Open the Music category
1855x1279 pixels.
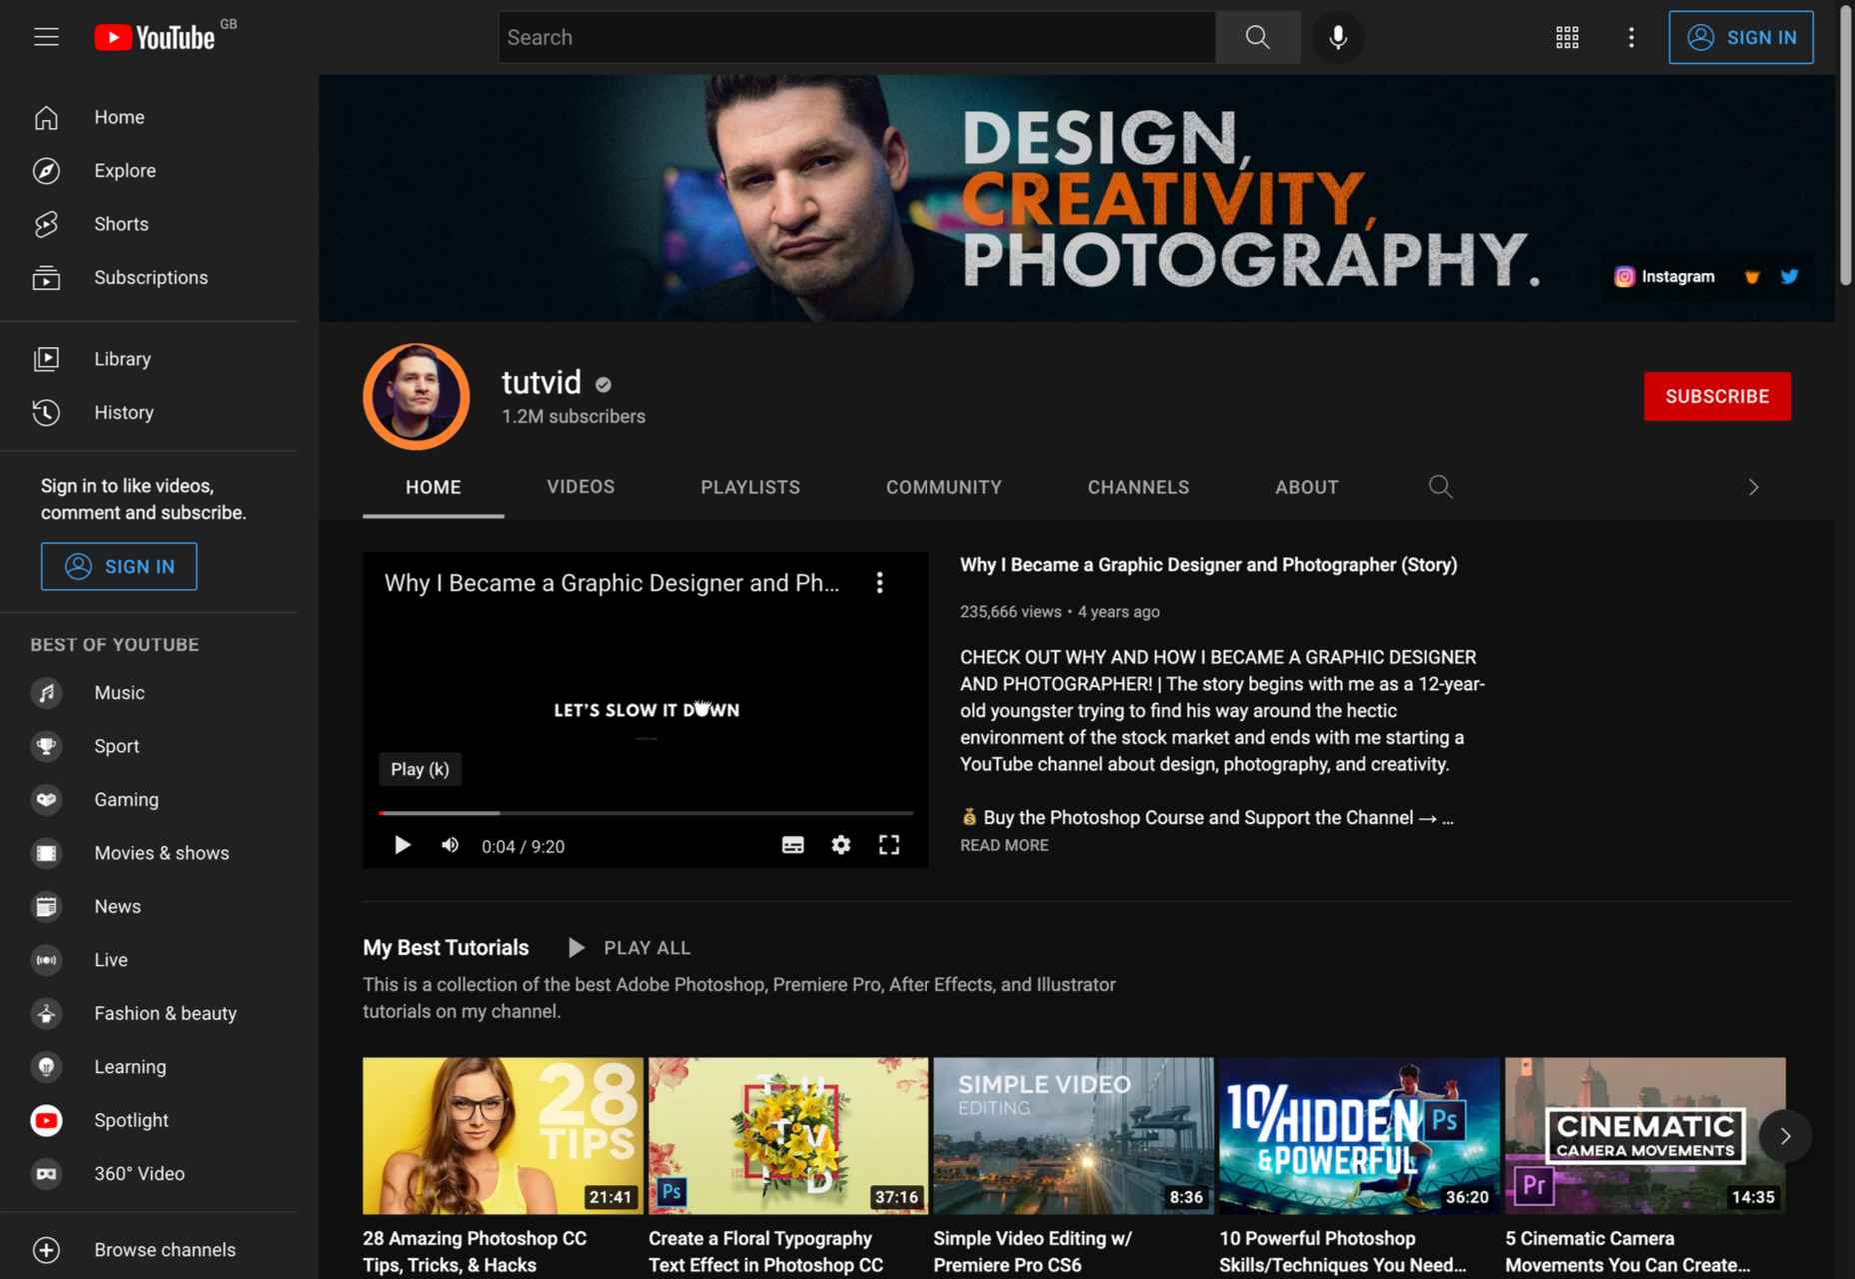click(150, 692)
